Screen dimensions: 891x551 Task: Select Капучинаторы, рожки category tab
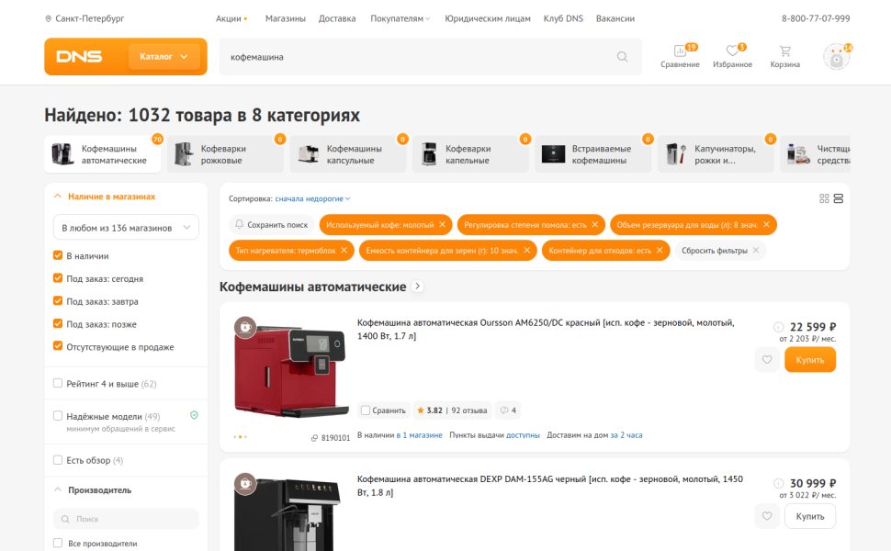coord(716,154)
